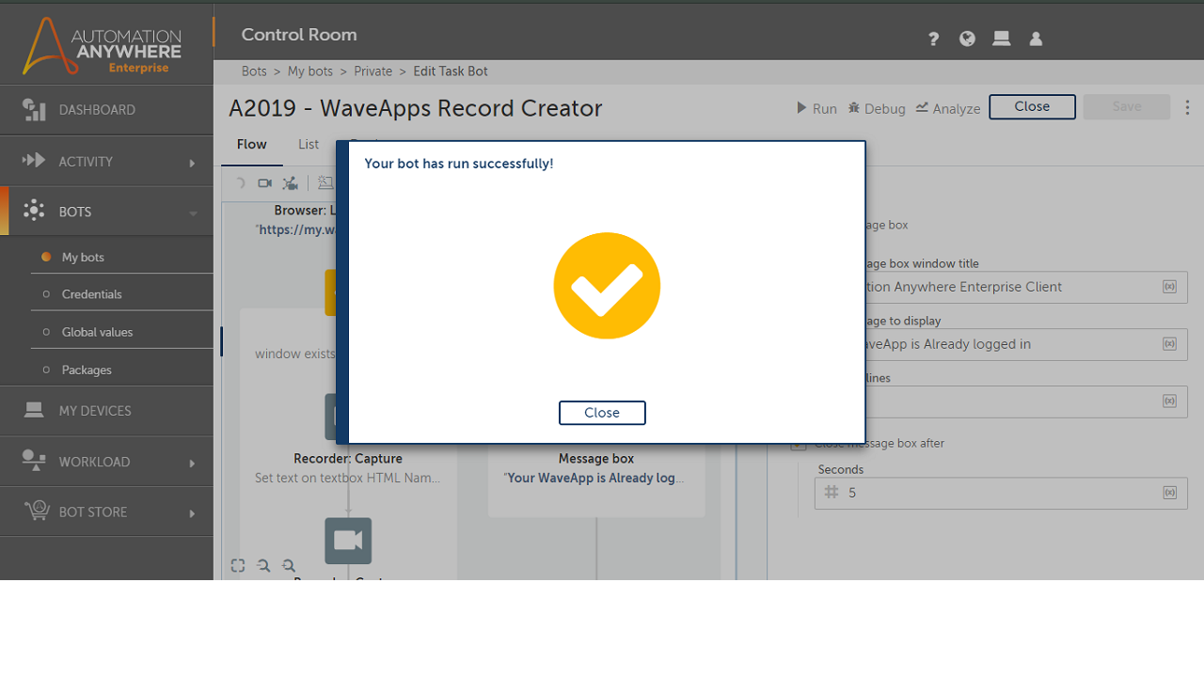Switch to the Flow tab
The width and height of the screenshot is (1204, 677).
[x=252, y=145]
